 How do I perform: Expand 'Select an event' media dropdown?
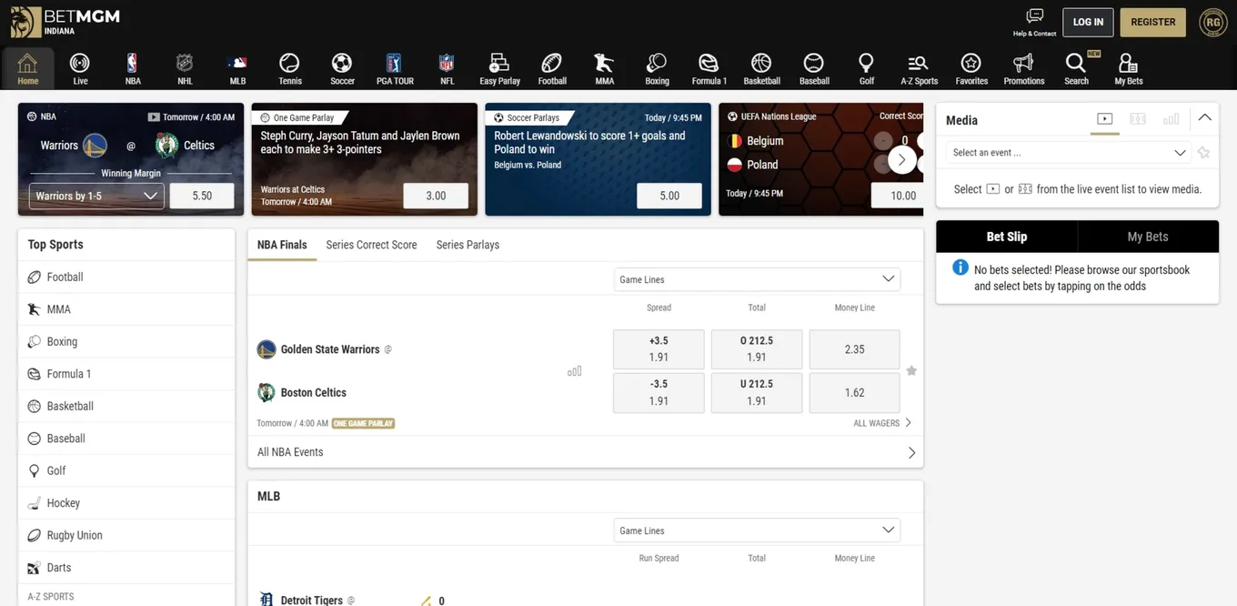1068,153
